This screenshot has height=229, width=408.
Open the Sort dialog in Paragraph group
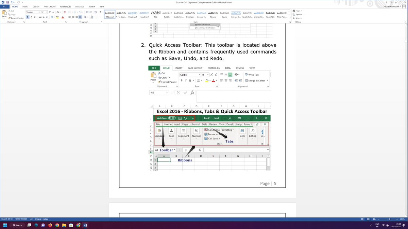click(x=96, y=12)
